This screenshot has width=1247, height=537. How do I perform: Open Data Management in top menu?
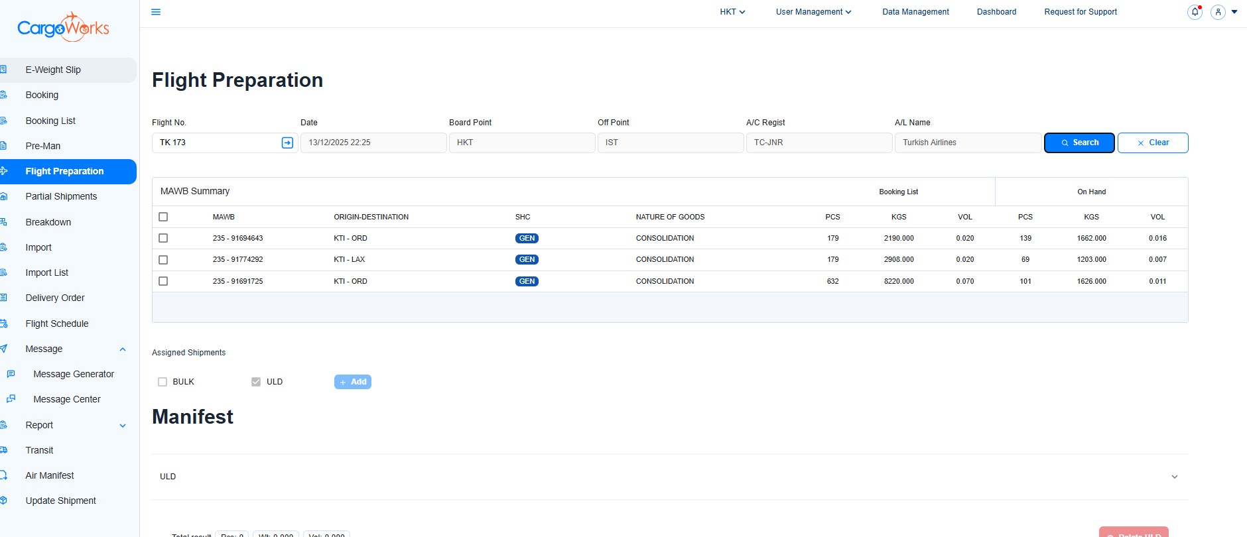pos(915,12)
